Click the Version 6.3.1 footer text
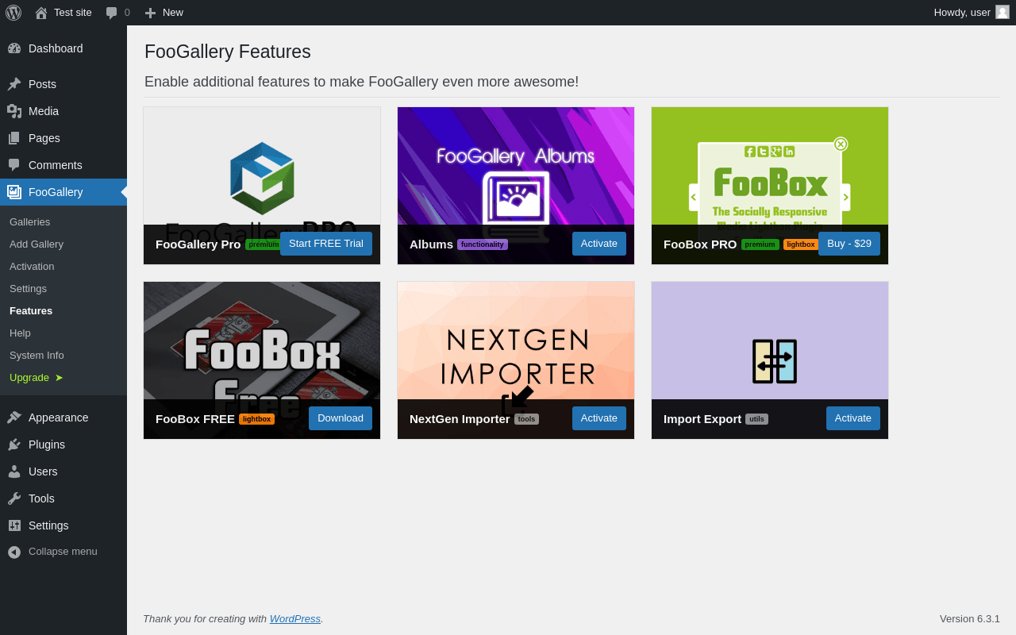 [970, 618]
